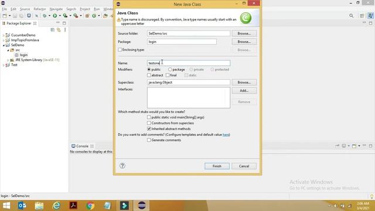The width and height of the screenshot is (375, 211).
Task: Check the final modifier checkbox
Action: pos(168,75)
